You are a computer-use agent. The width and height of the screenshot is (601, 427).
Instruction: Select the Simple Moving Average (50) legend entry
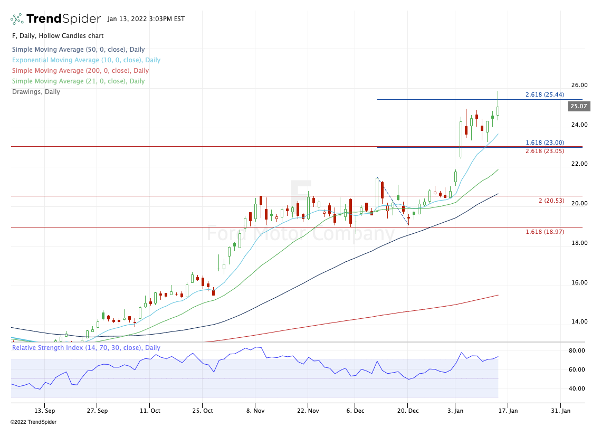coord(78,50)
